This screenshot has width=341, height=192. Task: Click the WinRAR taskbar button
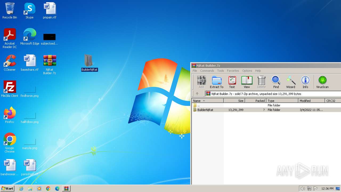point(66,189)
